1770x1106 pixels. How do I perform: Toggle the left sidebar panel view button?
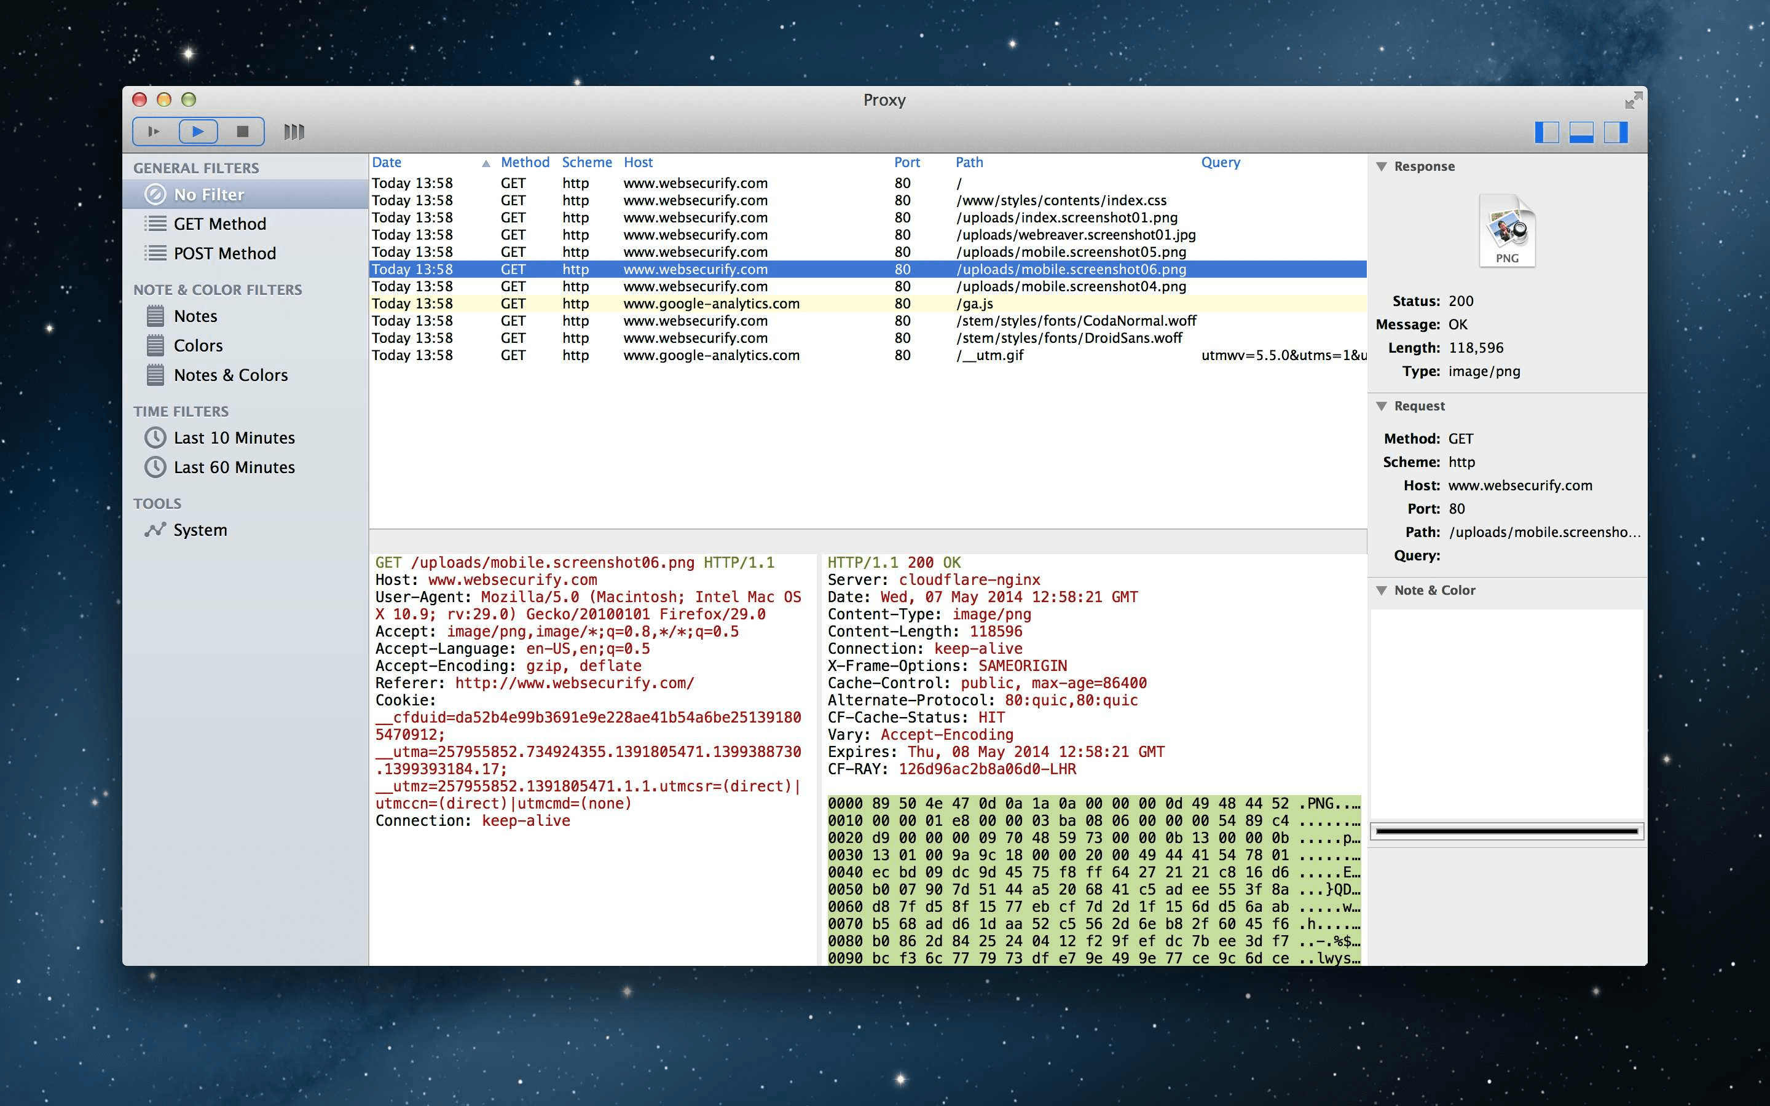click(x=1546, y=132)
